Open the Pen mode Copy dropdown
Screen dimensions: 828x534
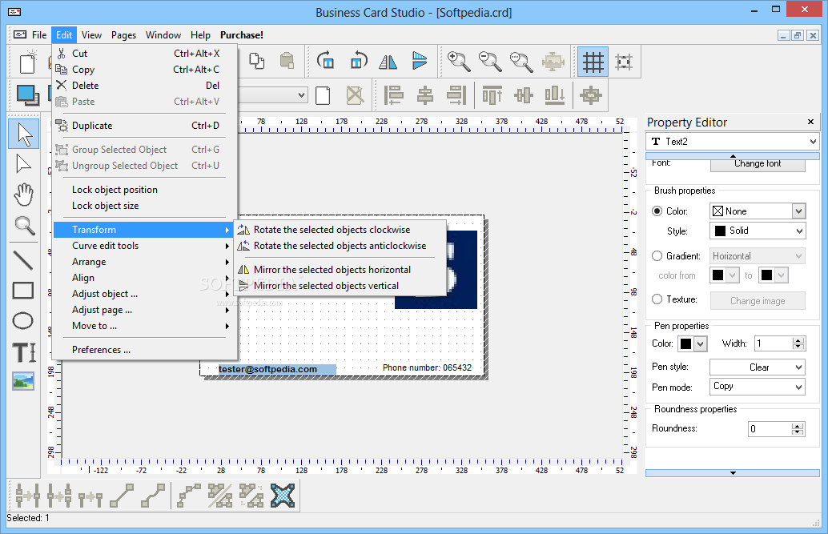click(758, 387)
